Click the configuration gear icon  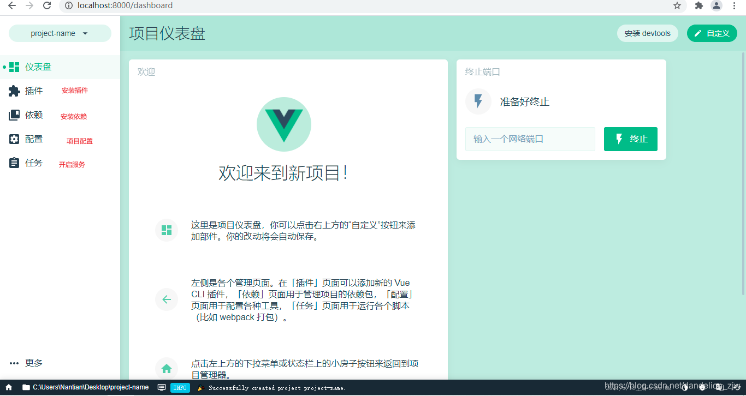[14, 139]
